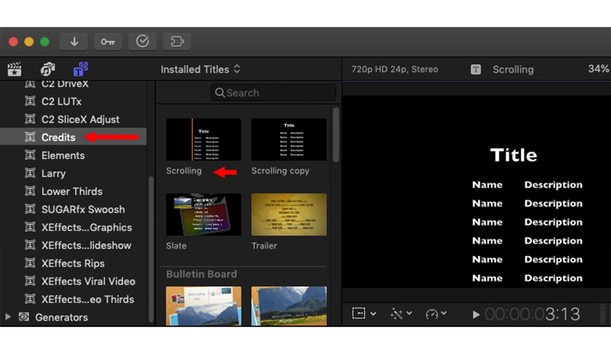
Task: Show the Photos and Audio sidebar
Action: click(47, 69)
